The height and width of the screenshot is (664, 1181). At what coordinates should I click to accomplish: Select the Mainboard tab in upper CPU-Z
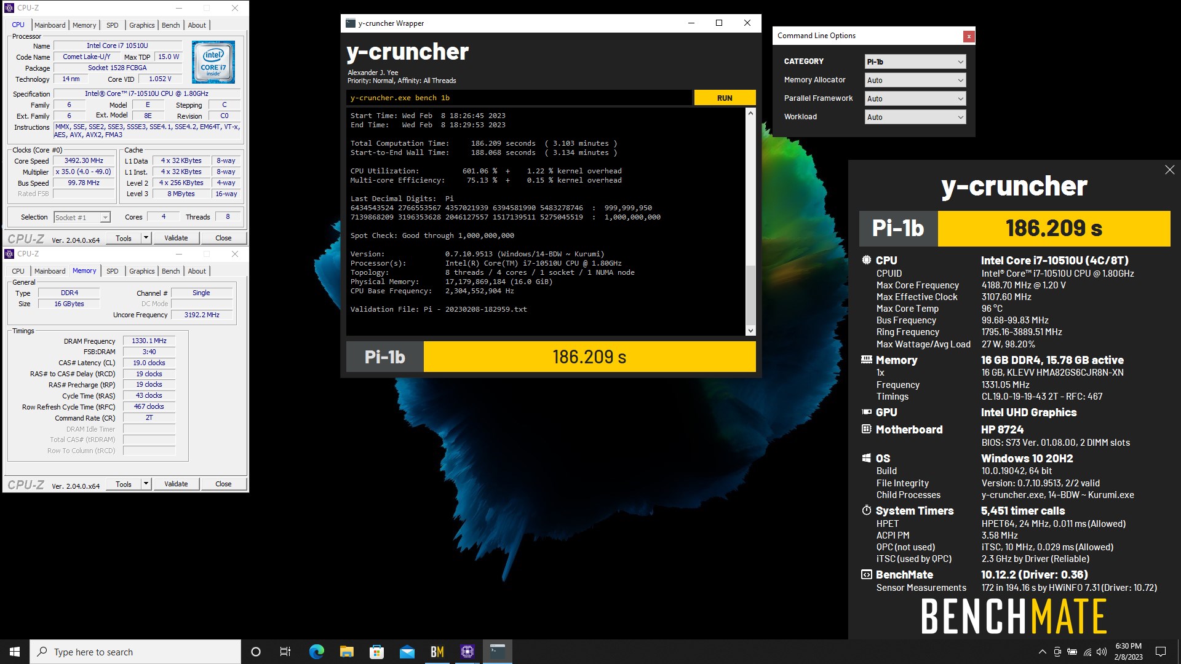coord(50,25)
